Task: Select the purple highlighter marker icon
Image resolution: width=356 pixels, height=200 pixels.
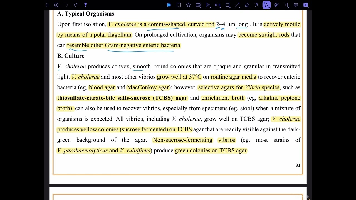Action: pyautogui.click(x=85, y=5)
